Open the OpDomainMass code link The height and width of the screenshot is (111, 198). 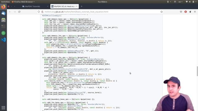click(x=74, y=51)
